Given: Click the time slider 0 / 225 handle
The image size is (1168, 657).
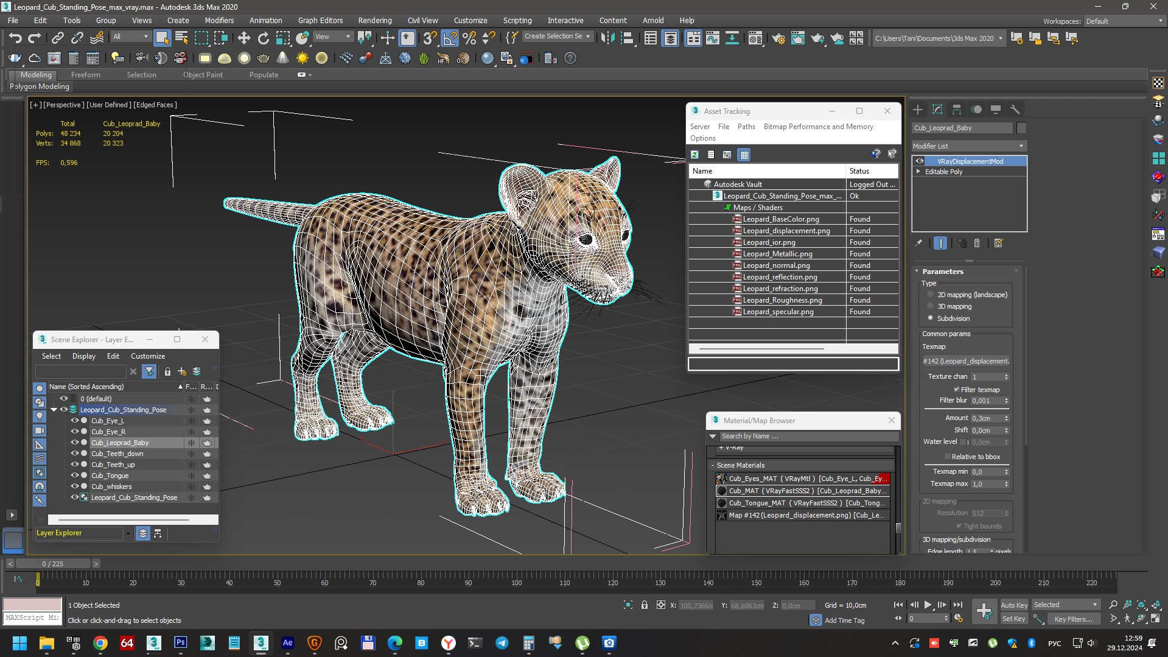Looking at the screenshot, I should coord(53,564).
